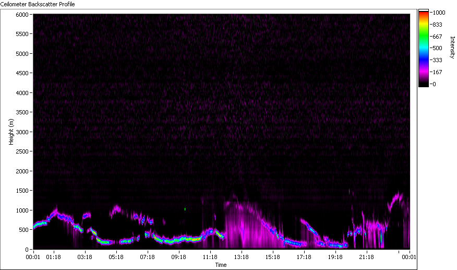Viewport: 457px width, 270px height.
Task: Select the 0 intensity scale label
Action: point(434,84)
